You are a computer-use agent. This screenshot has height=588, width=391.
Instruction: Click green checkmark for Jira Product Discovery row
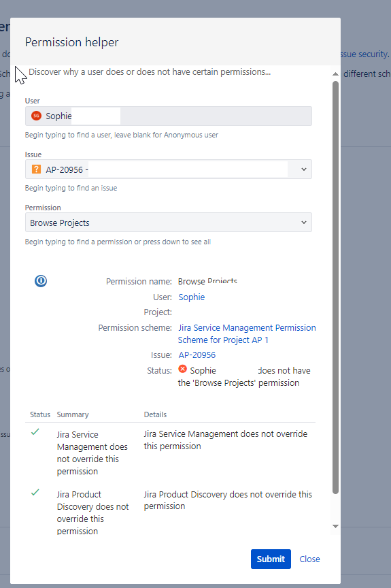(35, 492)
